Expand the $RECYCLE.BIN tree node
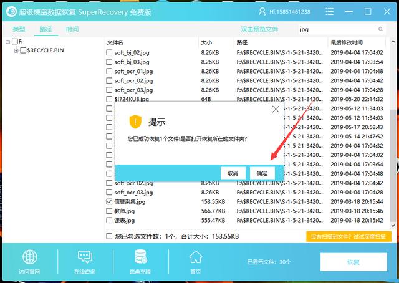Image resolution: width=399 pixels, height=283 pixels. (16, 50)
